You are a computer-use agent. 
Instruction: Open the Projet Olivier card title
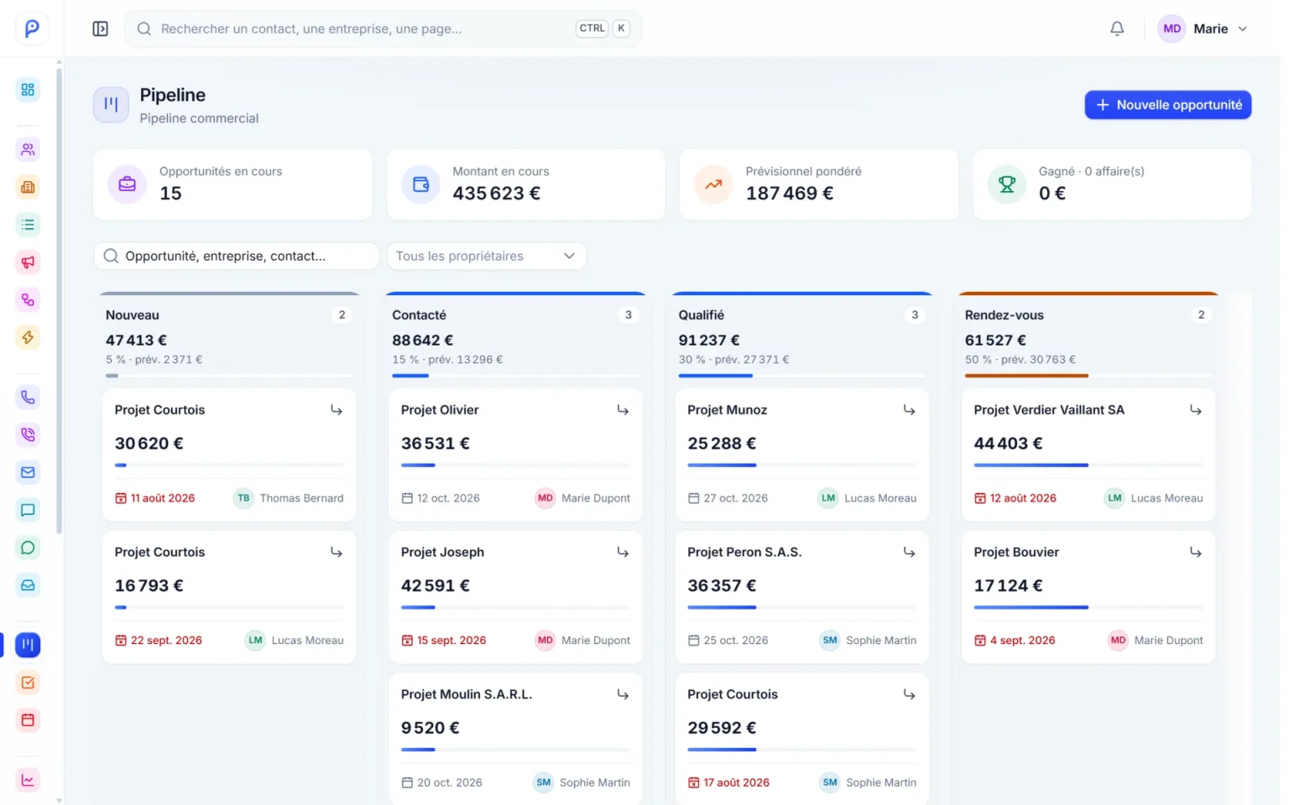440,410
